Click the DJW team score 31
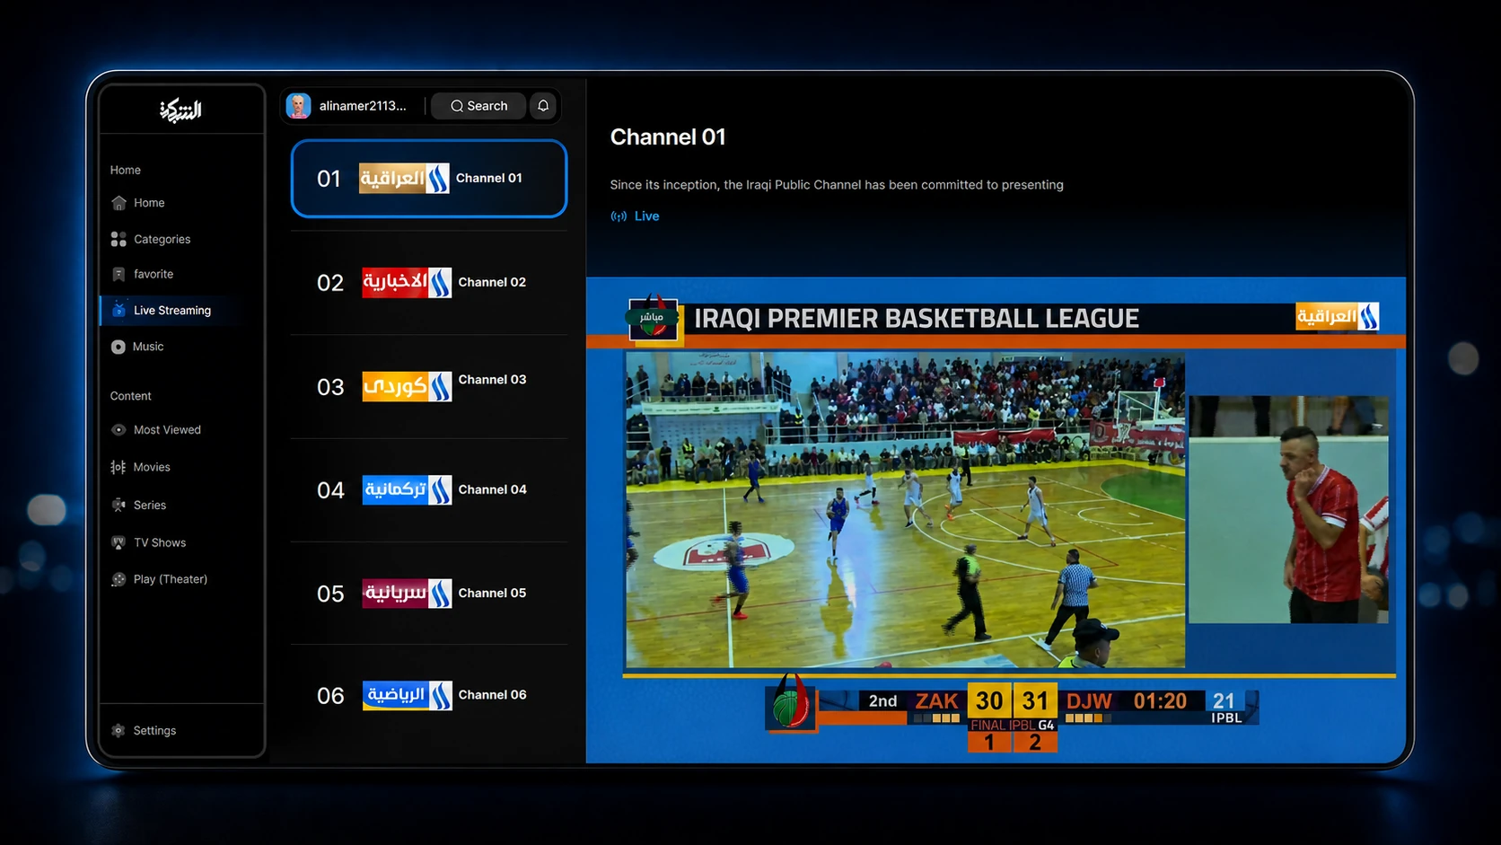The width and height of the screenshot is (1501, 845). (x=1035, y=700)
